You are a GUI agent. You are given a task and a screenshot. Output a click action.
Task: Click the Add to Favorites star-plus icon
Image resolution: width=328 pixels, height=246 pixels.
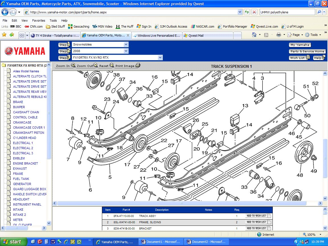[12, 35]
